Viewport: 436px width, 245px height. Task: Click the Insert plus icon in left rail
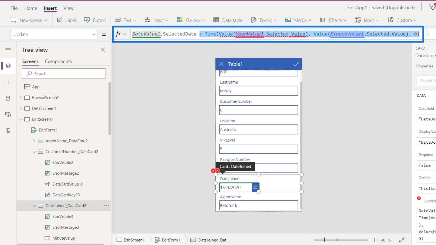pyautogui.click(x=8, y=82)
